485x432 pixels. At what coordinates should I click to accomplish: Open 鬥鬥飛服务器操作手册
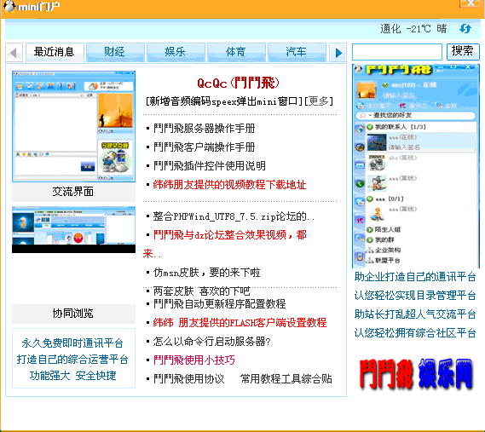205,129
